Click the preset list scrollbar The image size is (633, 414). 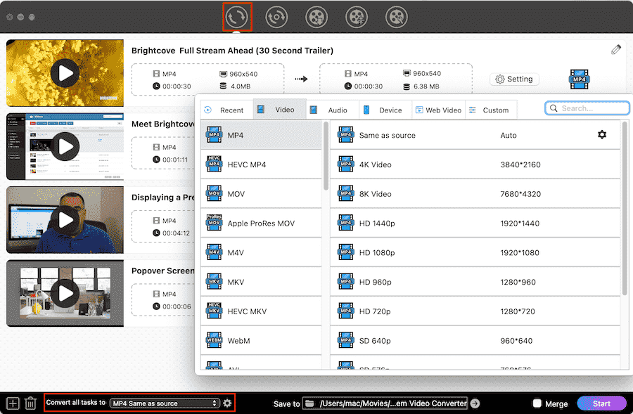click(x=625, y=208)
